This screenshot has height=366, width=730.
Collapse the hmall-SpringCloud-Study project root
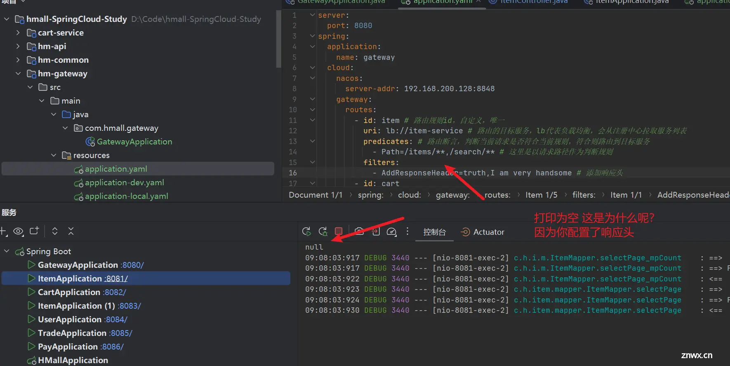coord(7,19)
